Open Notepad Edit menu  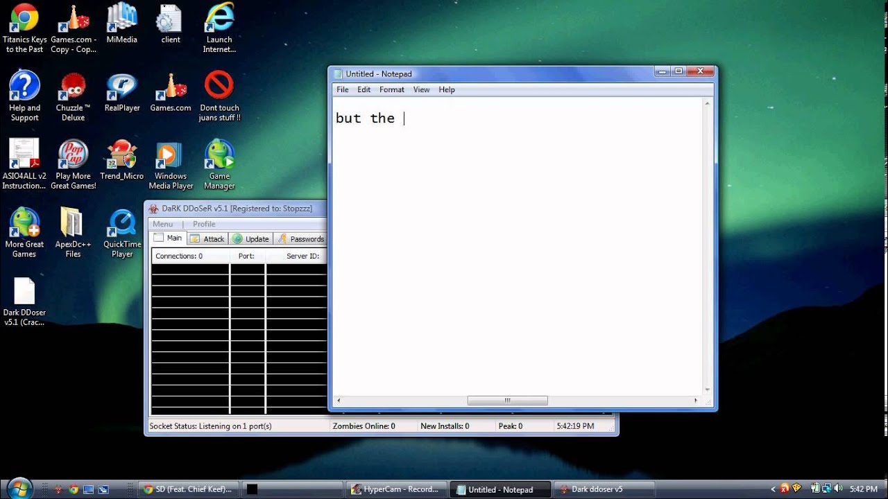click(x=364, y=89)
